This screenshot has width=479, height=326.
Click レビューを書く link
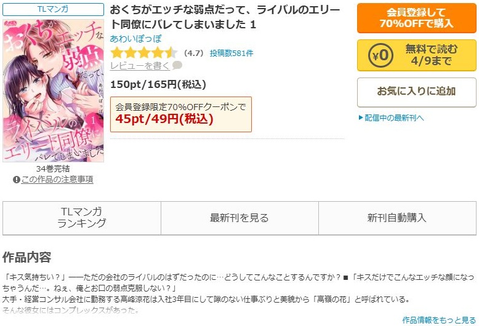click(140, 66)
